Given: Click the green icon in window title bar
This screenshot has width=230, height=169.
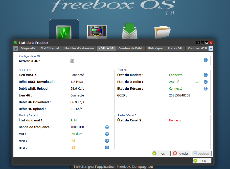Looking at the screenshot, I should coord(16,43).
